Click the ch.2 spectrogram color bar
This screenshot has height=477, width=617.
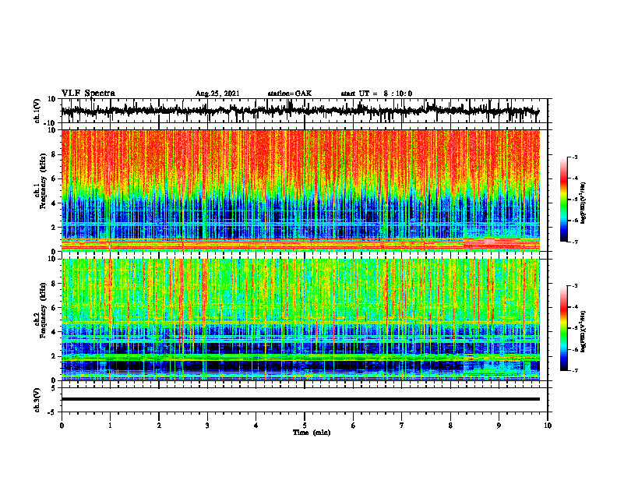pyautogui.click(x=564, y=328)
